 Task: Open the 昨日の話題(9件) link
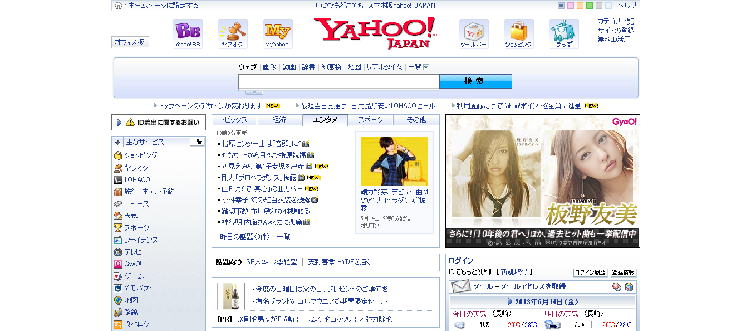point(245,237)
